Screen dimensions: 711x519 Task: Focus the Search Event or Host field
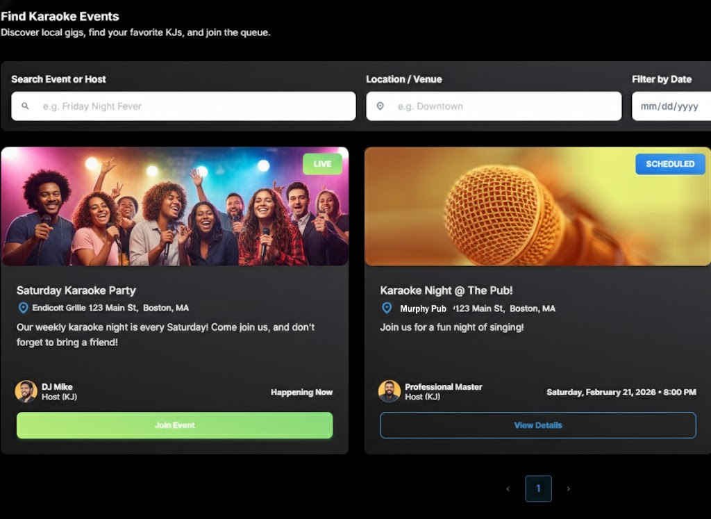coord(194,106)
